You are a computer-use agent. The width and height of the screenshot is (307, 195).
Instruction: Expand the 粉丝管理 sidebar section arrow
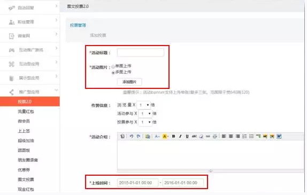pyautogui.click(x=56, y=20)
